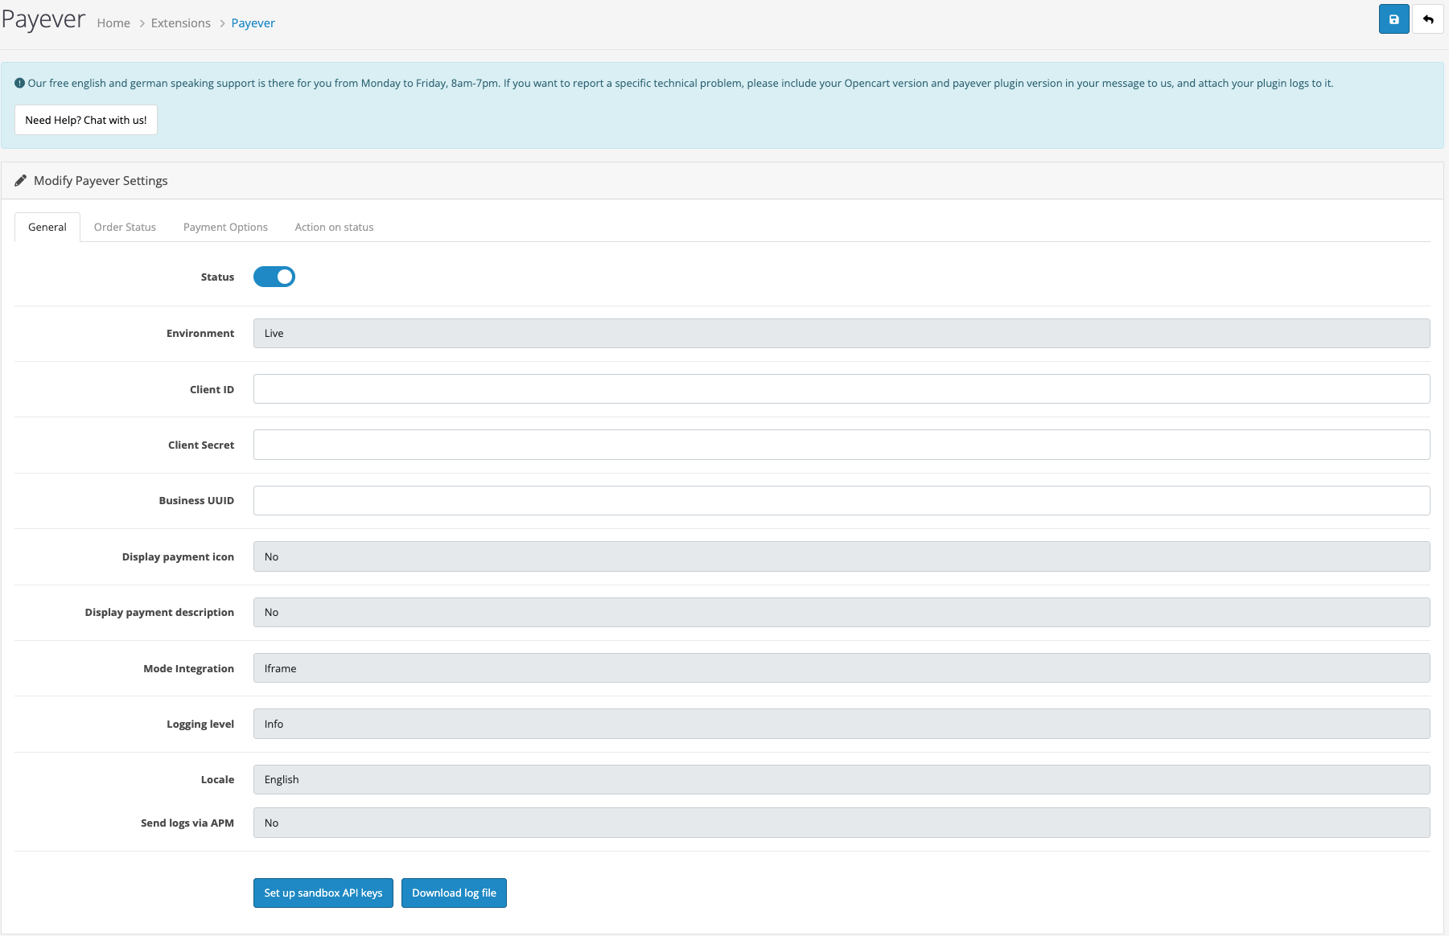Click the Download log file button

point(454,893)
